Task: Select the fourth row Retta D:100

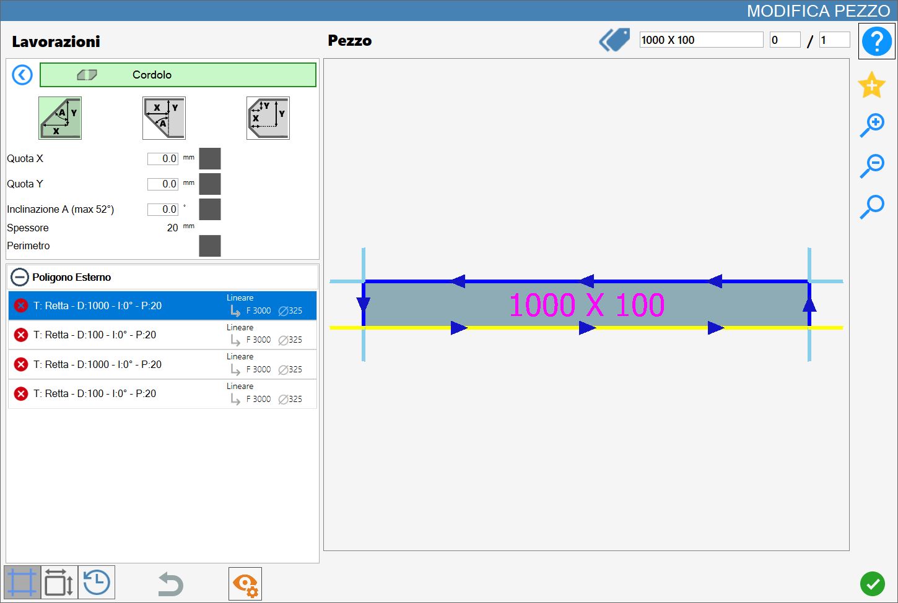Action: [x=162, y=393]
